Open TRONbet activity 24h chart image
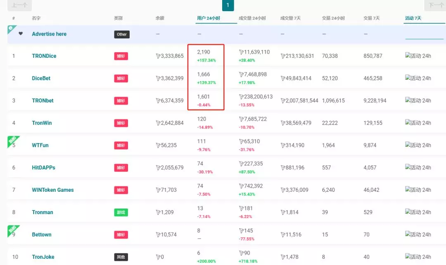Image resolution: width=446 pixels, height=265 pixels. click(x=418, y=100)
